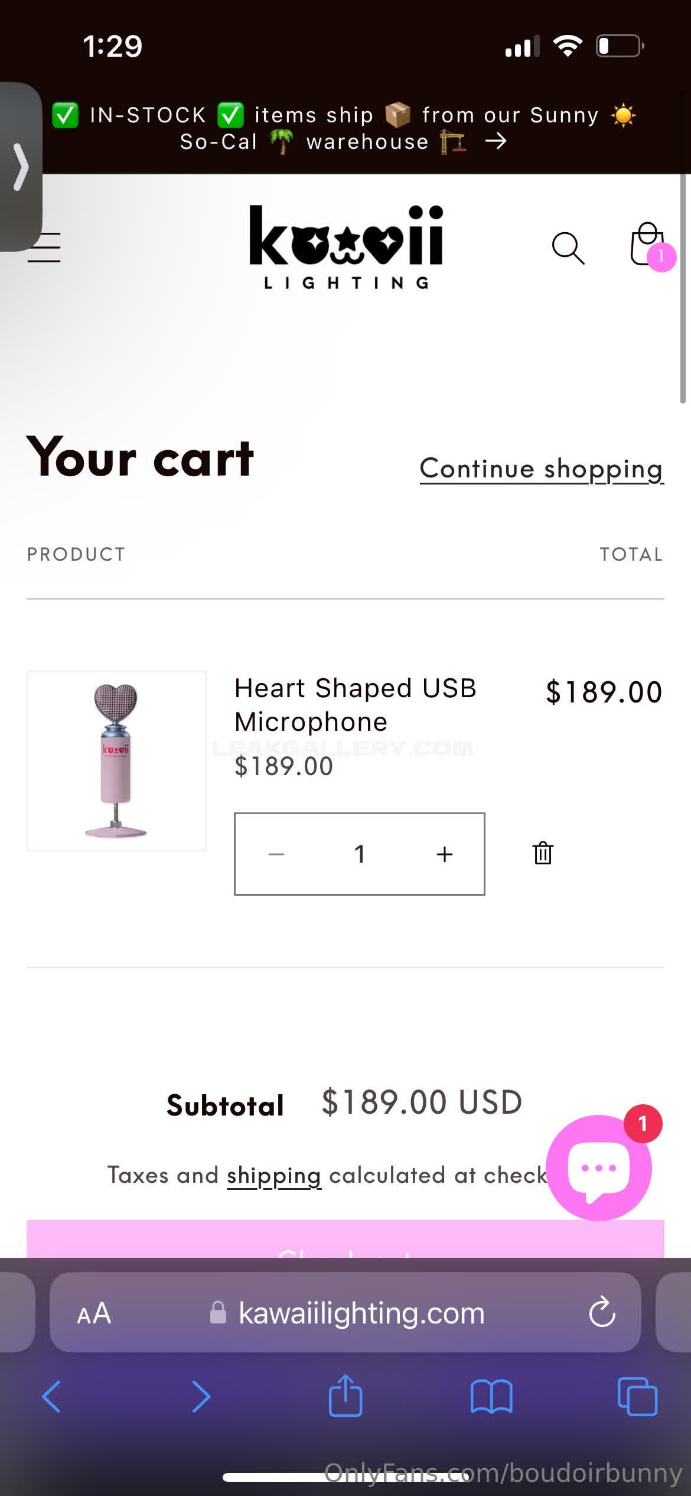Show open tabs in Safari
Screen dimensions: 691x1496
[x=637, y=1397]
